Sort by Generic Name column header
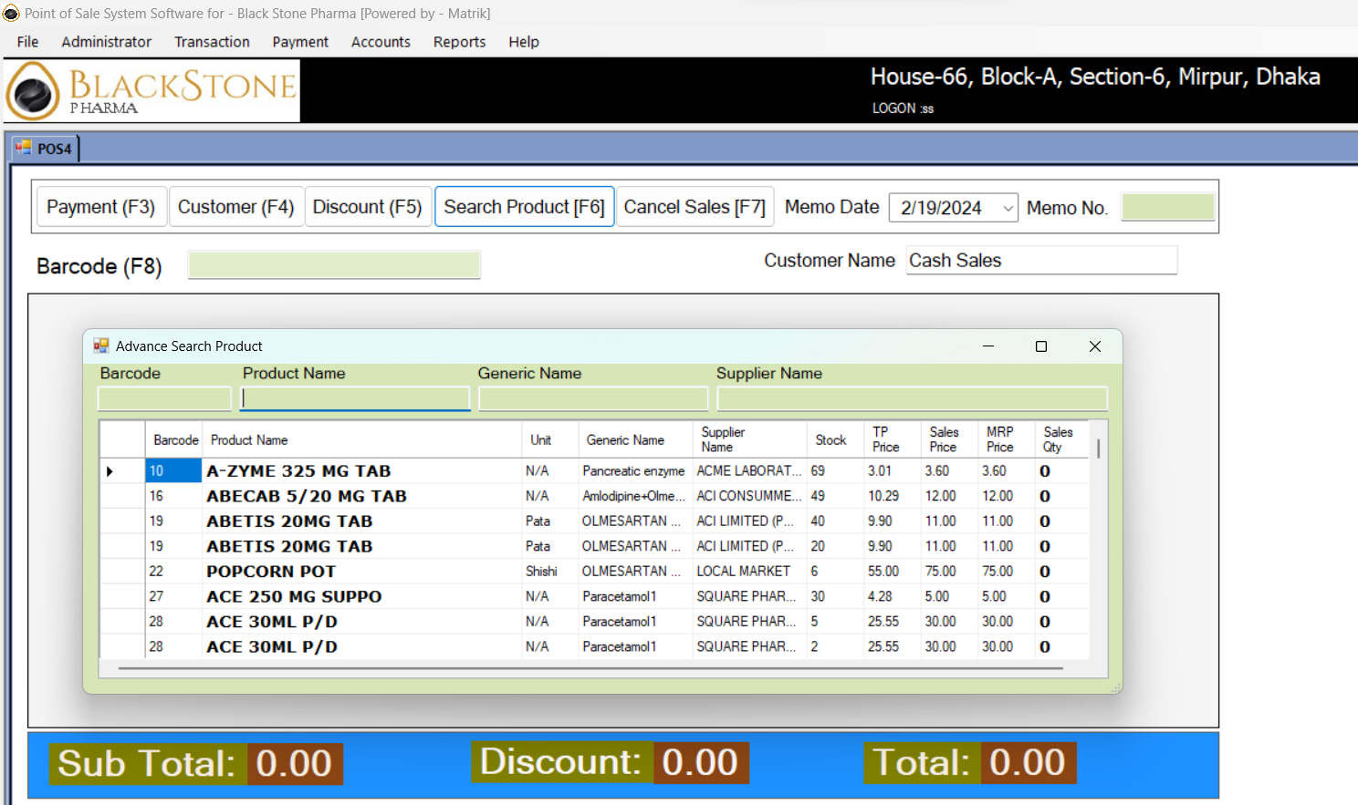 (635, 439)
